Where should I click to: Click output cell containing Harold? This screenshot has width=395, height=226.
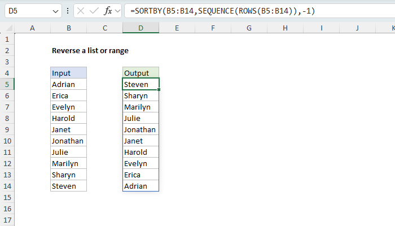click(141, 152)
